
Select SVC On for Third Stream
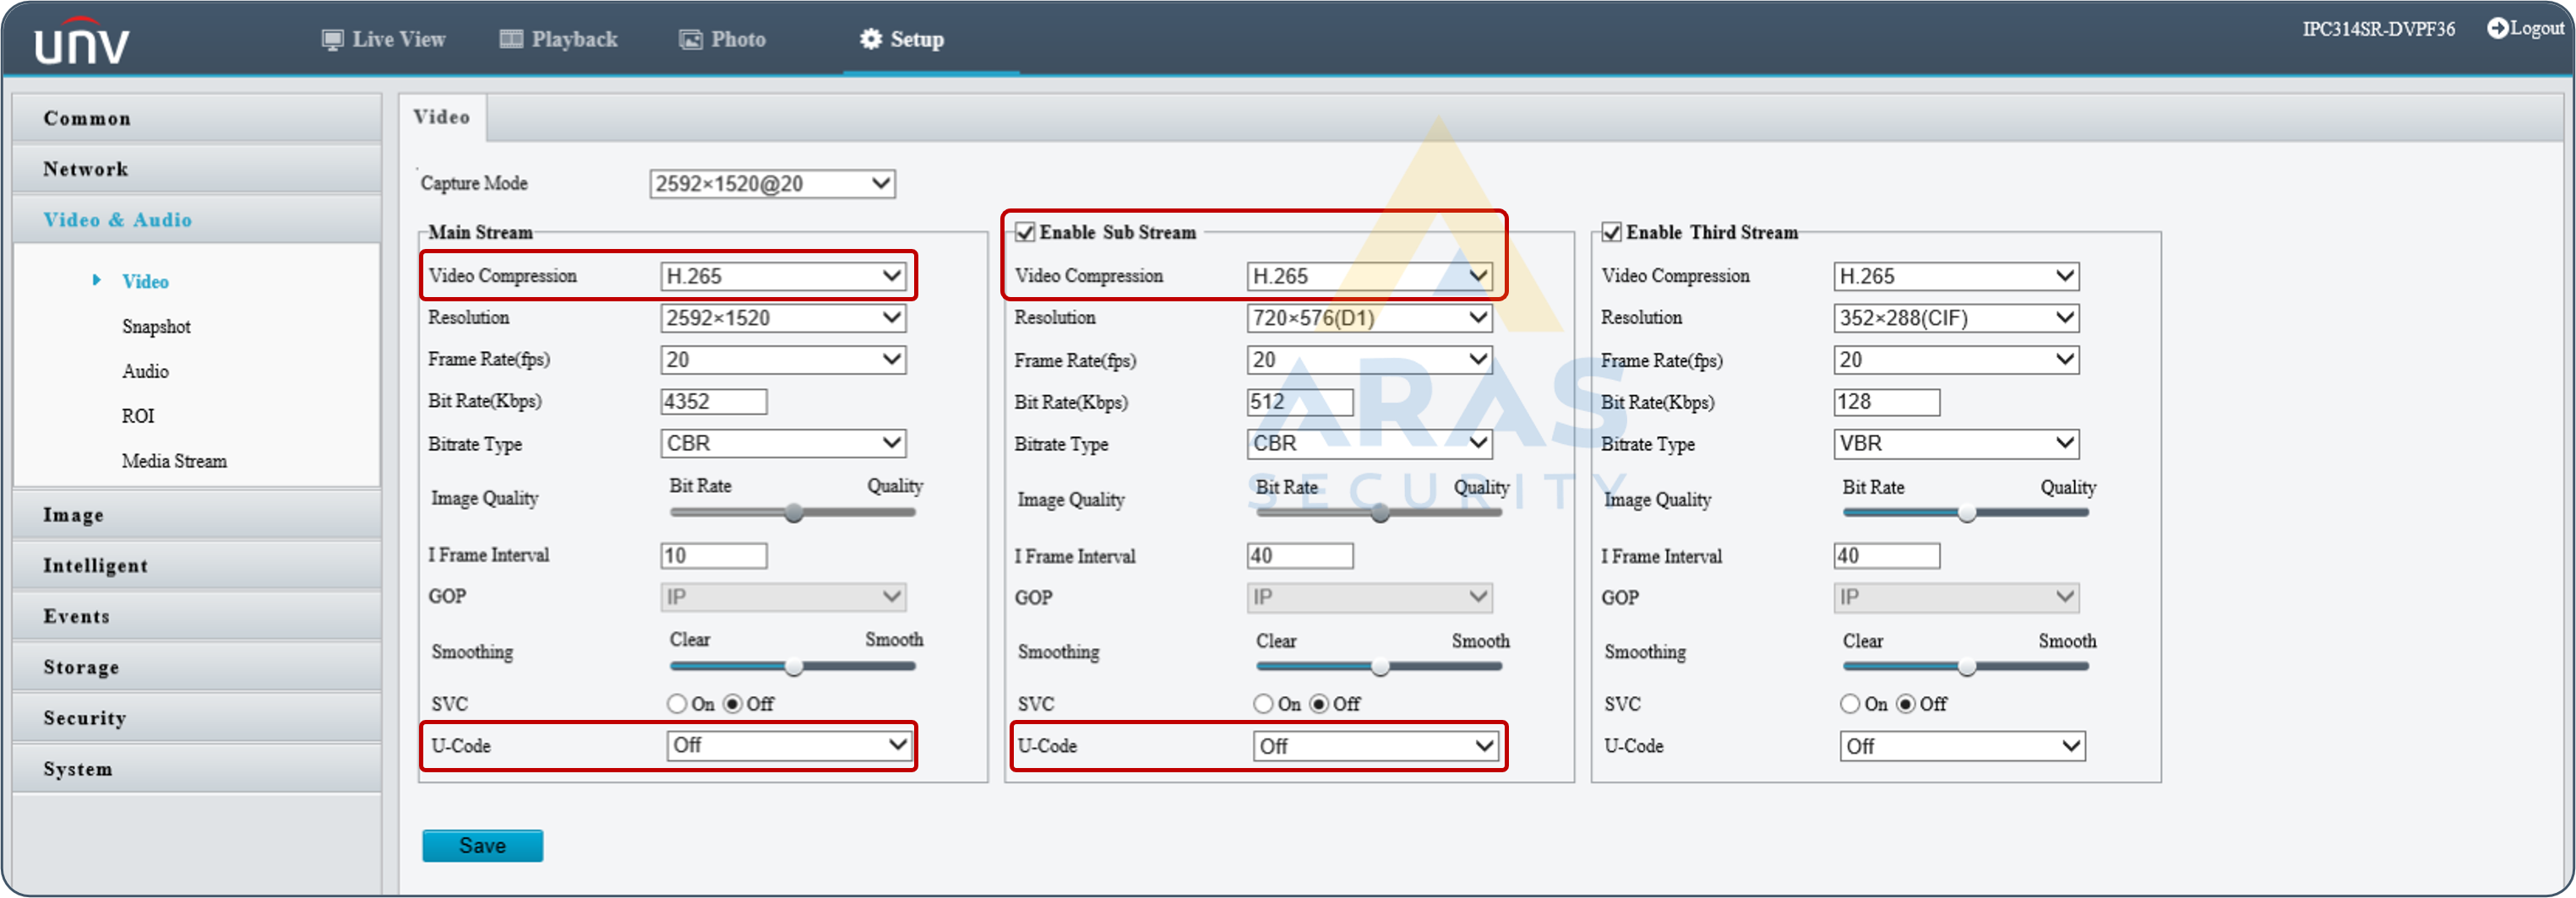tap(1850, 704)
